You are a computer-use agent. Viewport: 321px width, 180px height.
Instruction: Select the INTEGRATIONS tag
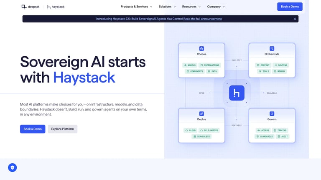210,65
